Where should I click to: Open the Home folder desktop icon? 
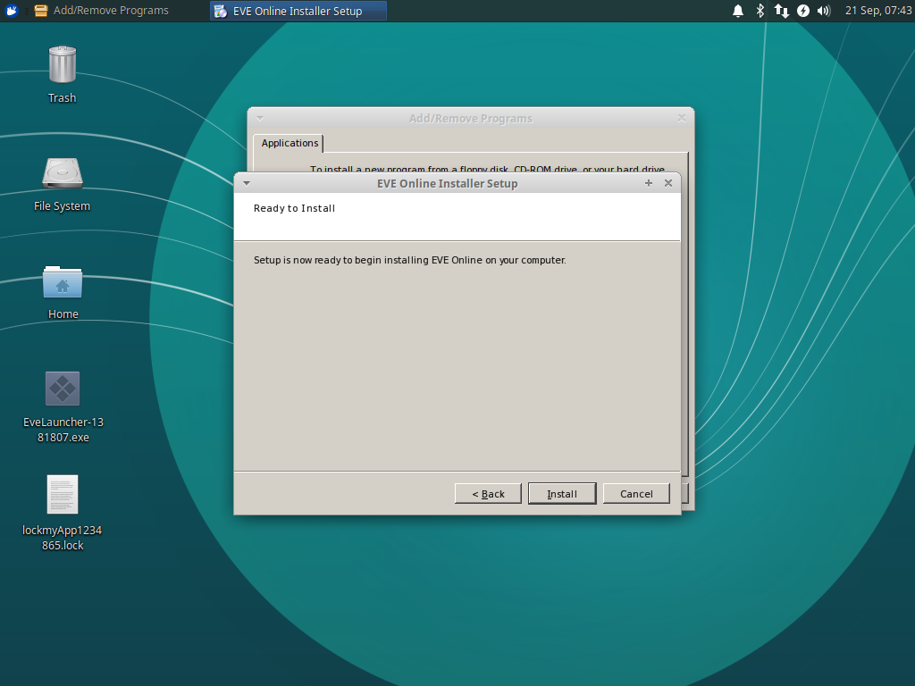click(62, 286)
